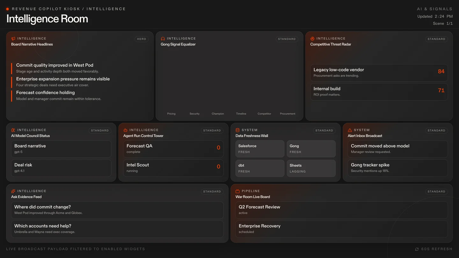Viewport: 459px width, 258px height.
Task: Click the STANDARD badge on Data Freshness Wall
Action: point(324,130)
